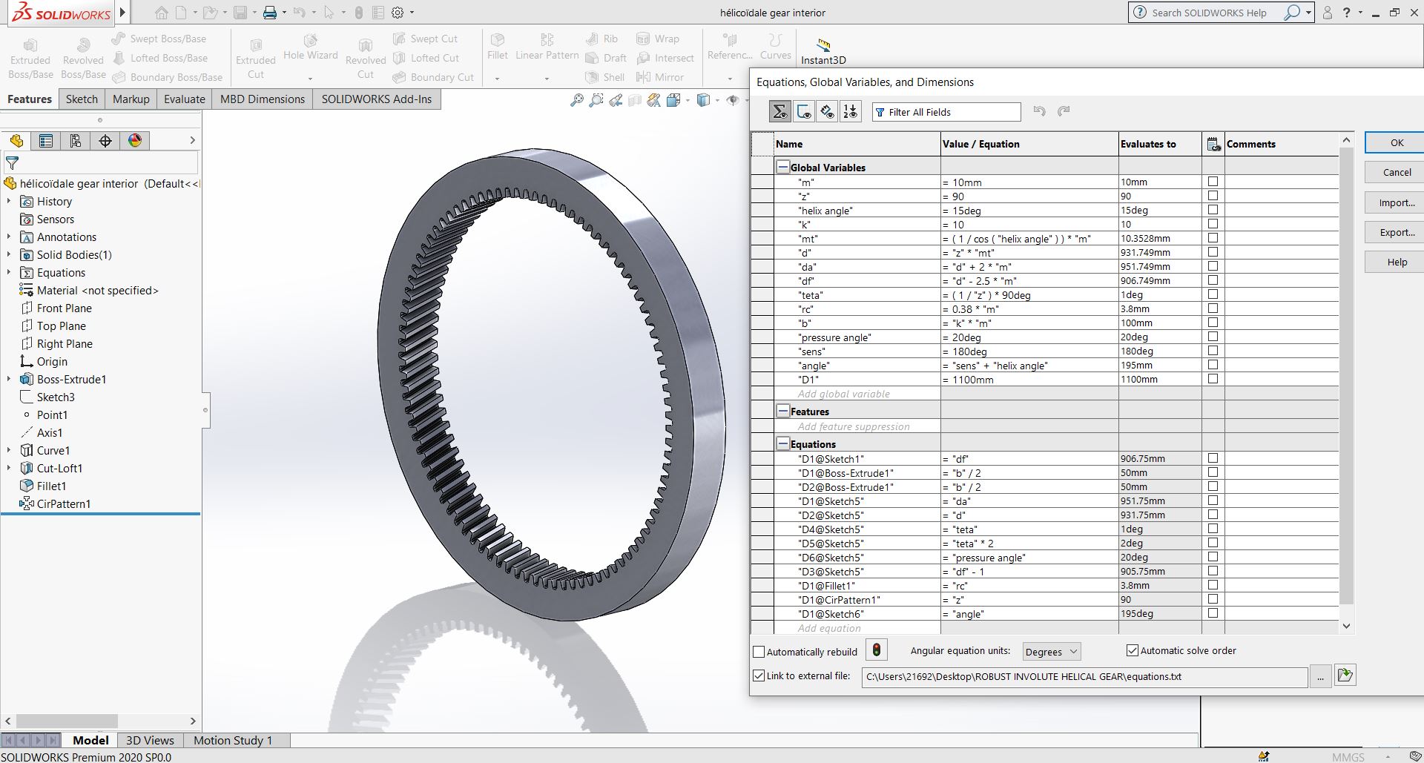Open the SOLIDWORKS Add-Ins tab
Viewport: 1424px width, 763px height.
377,99
